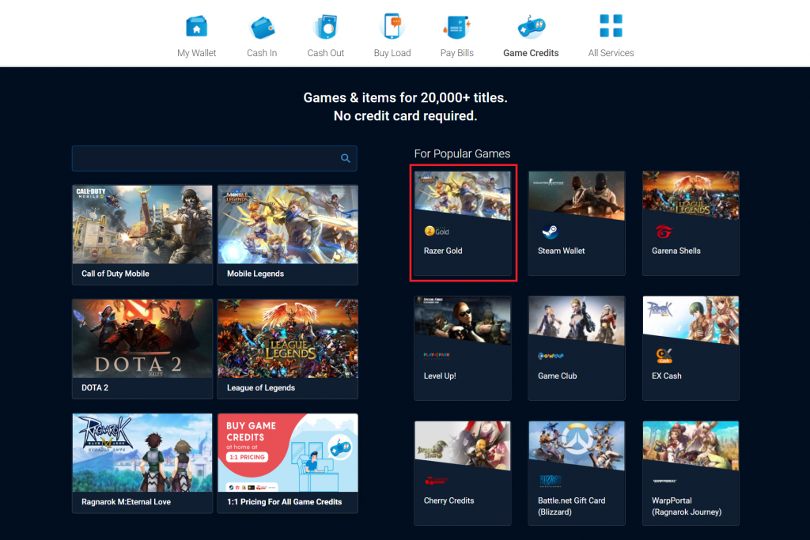This screenshot has height=540, width=810.
Task: Click the 1:1 PRICING badge on promo banner
Action: click(x=247, y=457)
